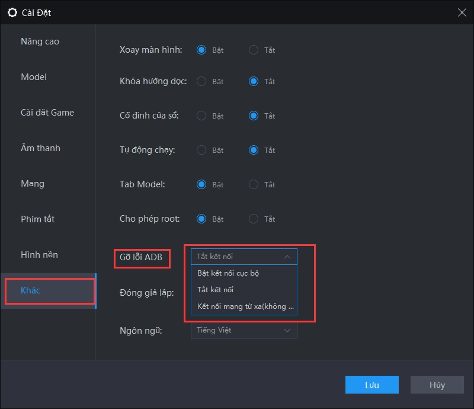Image resolution: width=474 pixels, height=409 pixels.
Task: Select the Mạng tab in sidebar
Action: [x=33, y=184]
